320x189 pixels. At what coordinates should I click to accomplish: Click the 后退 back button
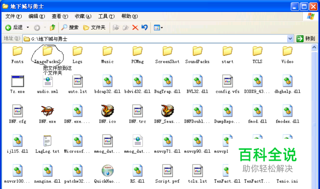[x=14, y=28]
